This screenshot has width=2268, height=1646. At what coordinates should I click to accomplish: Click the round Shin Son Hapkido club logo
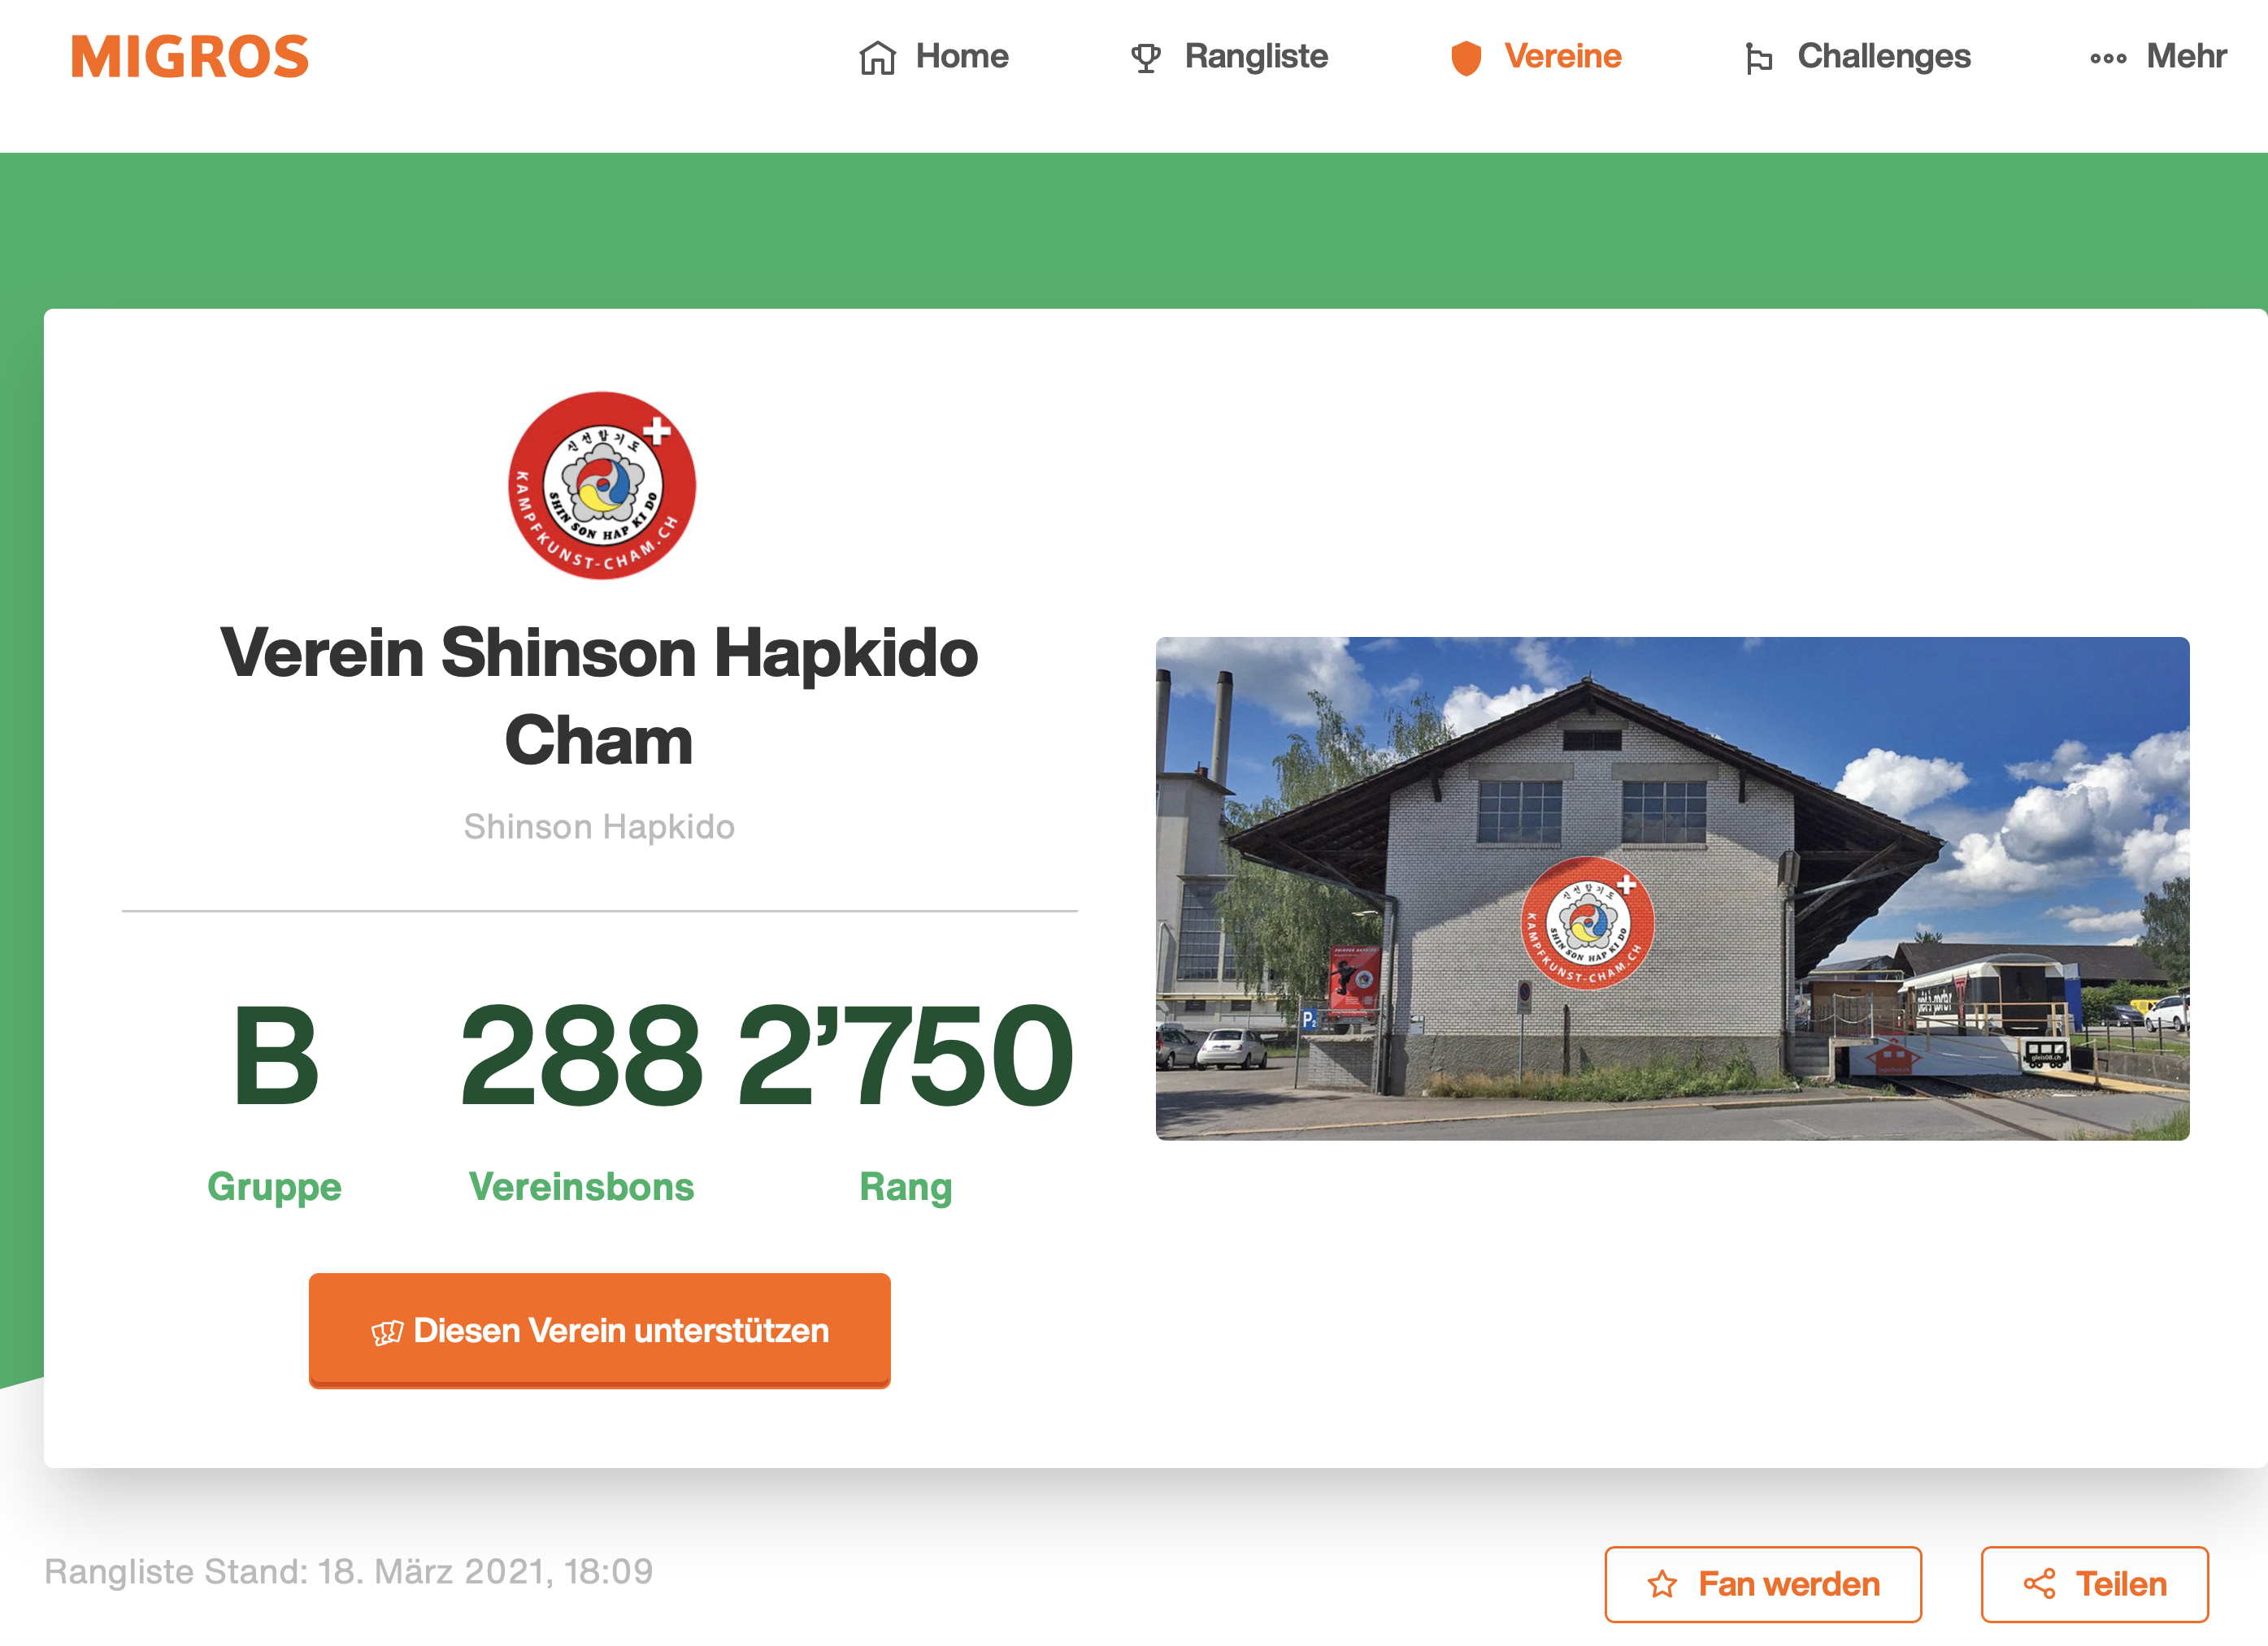(602, 485)
